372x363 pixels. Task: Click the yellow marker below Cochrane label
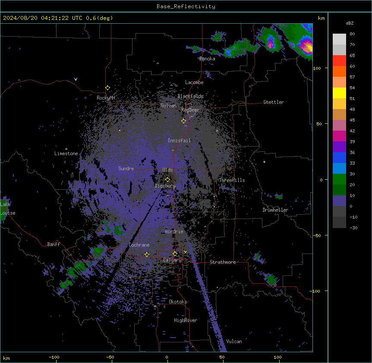[147, 254]
